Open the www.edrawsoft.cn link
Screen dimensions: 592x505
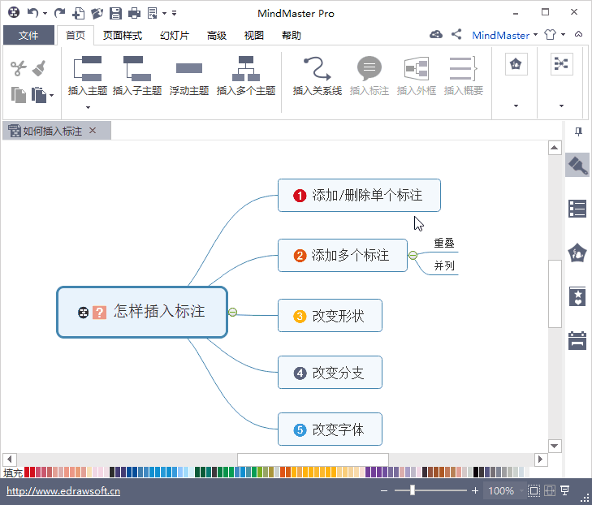coord(63,491)
